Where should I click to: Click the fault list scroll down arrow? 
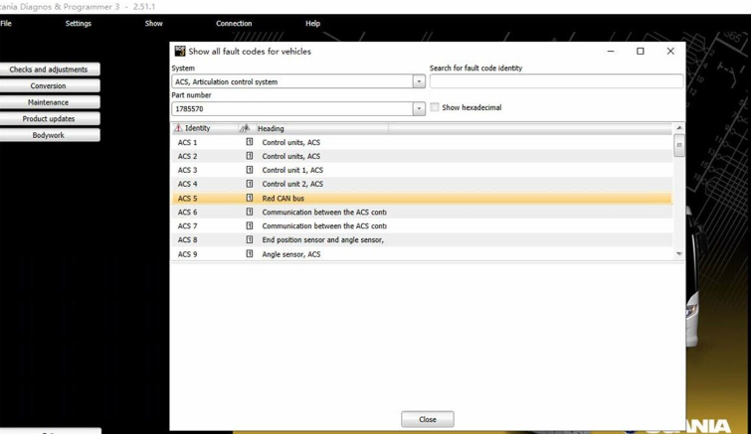679,254
